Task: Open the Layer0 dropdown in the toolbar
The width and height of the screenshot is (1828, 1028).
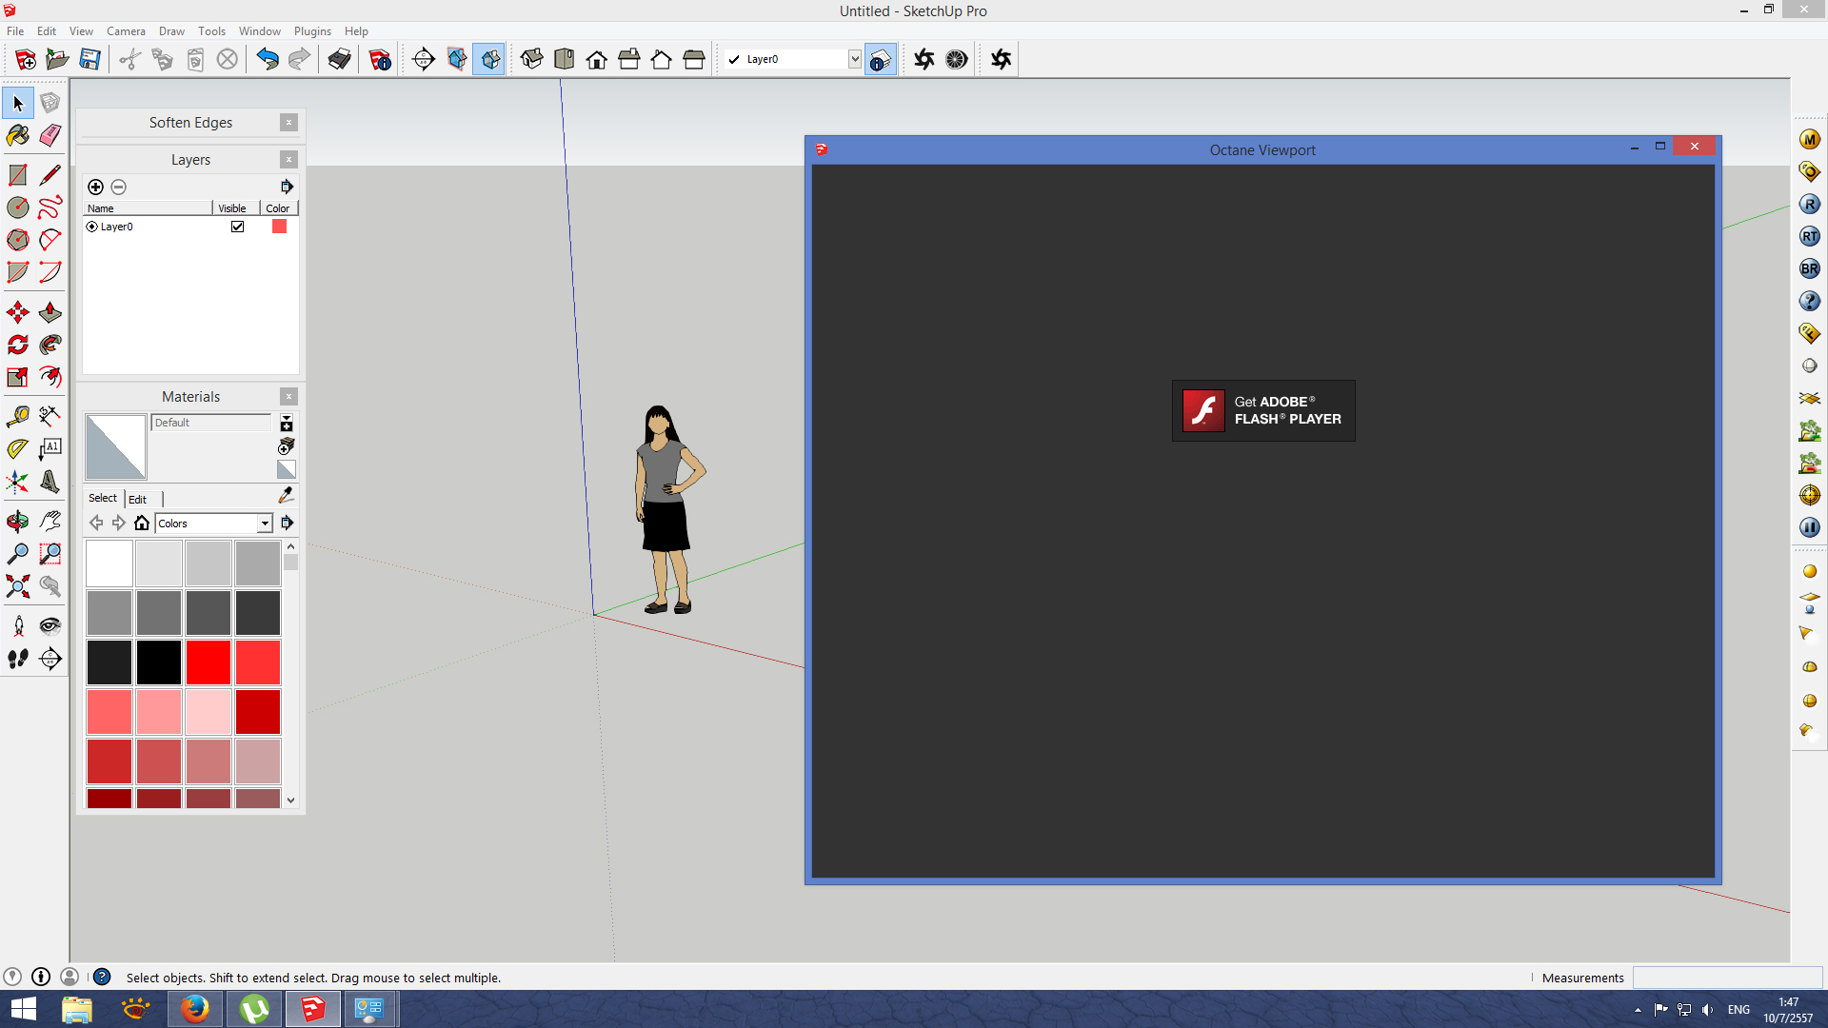Action: click(854, 59)
